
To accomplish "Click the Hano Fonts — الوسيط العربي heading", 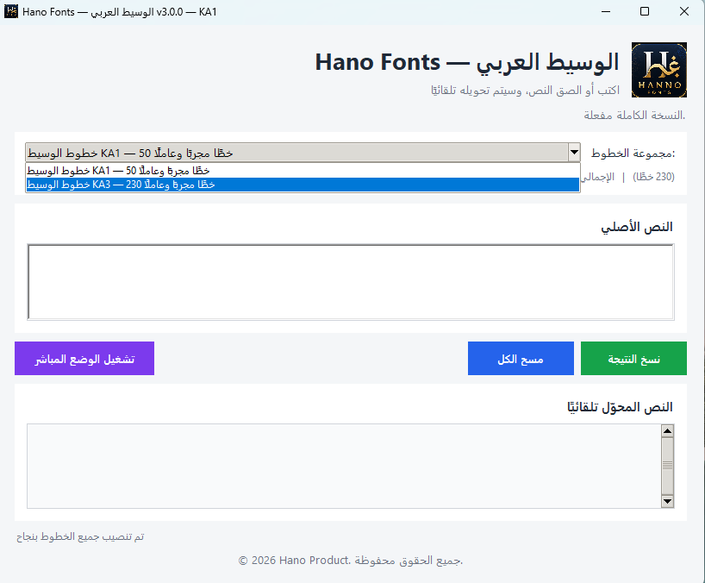I will click(x=467, y=62).
